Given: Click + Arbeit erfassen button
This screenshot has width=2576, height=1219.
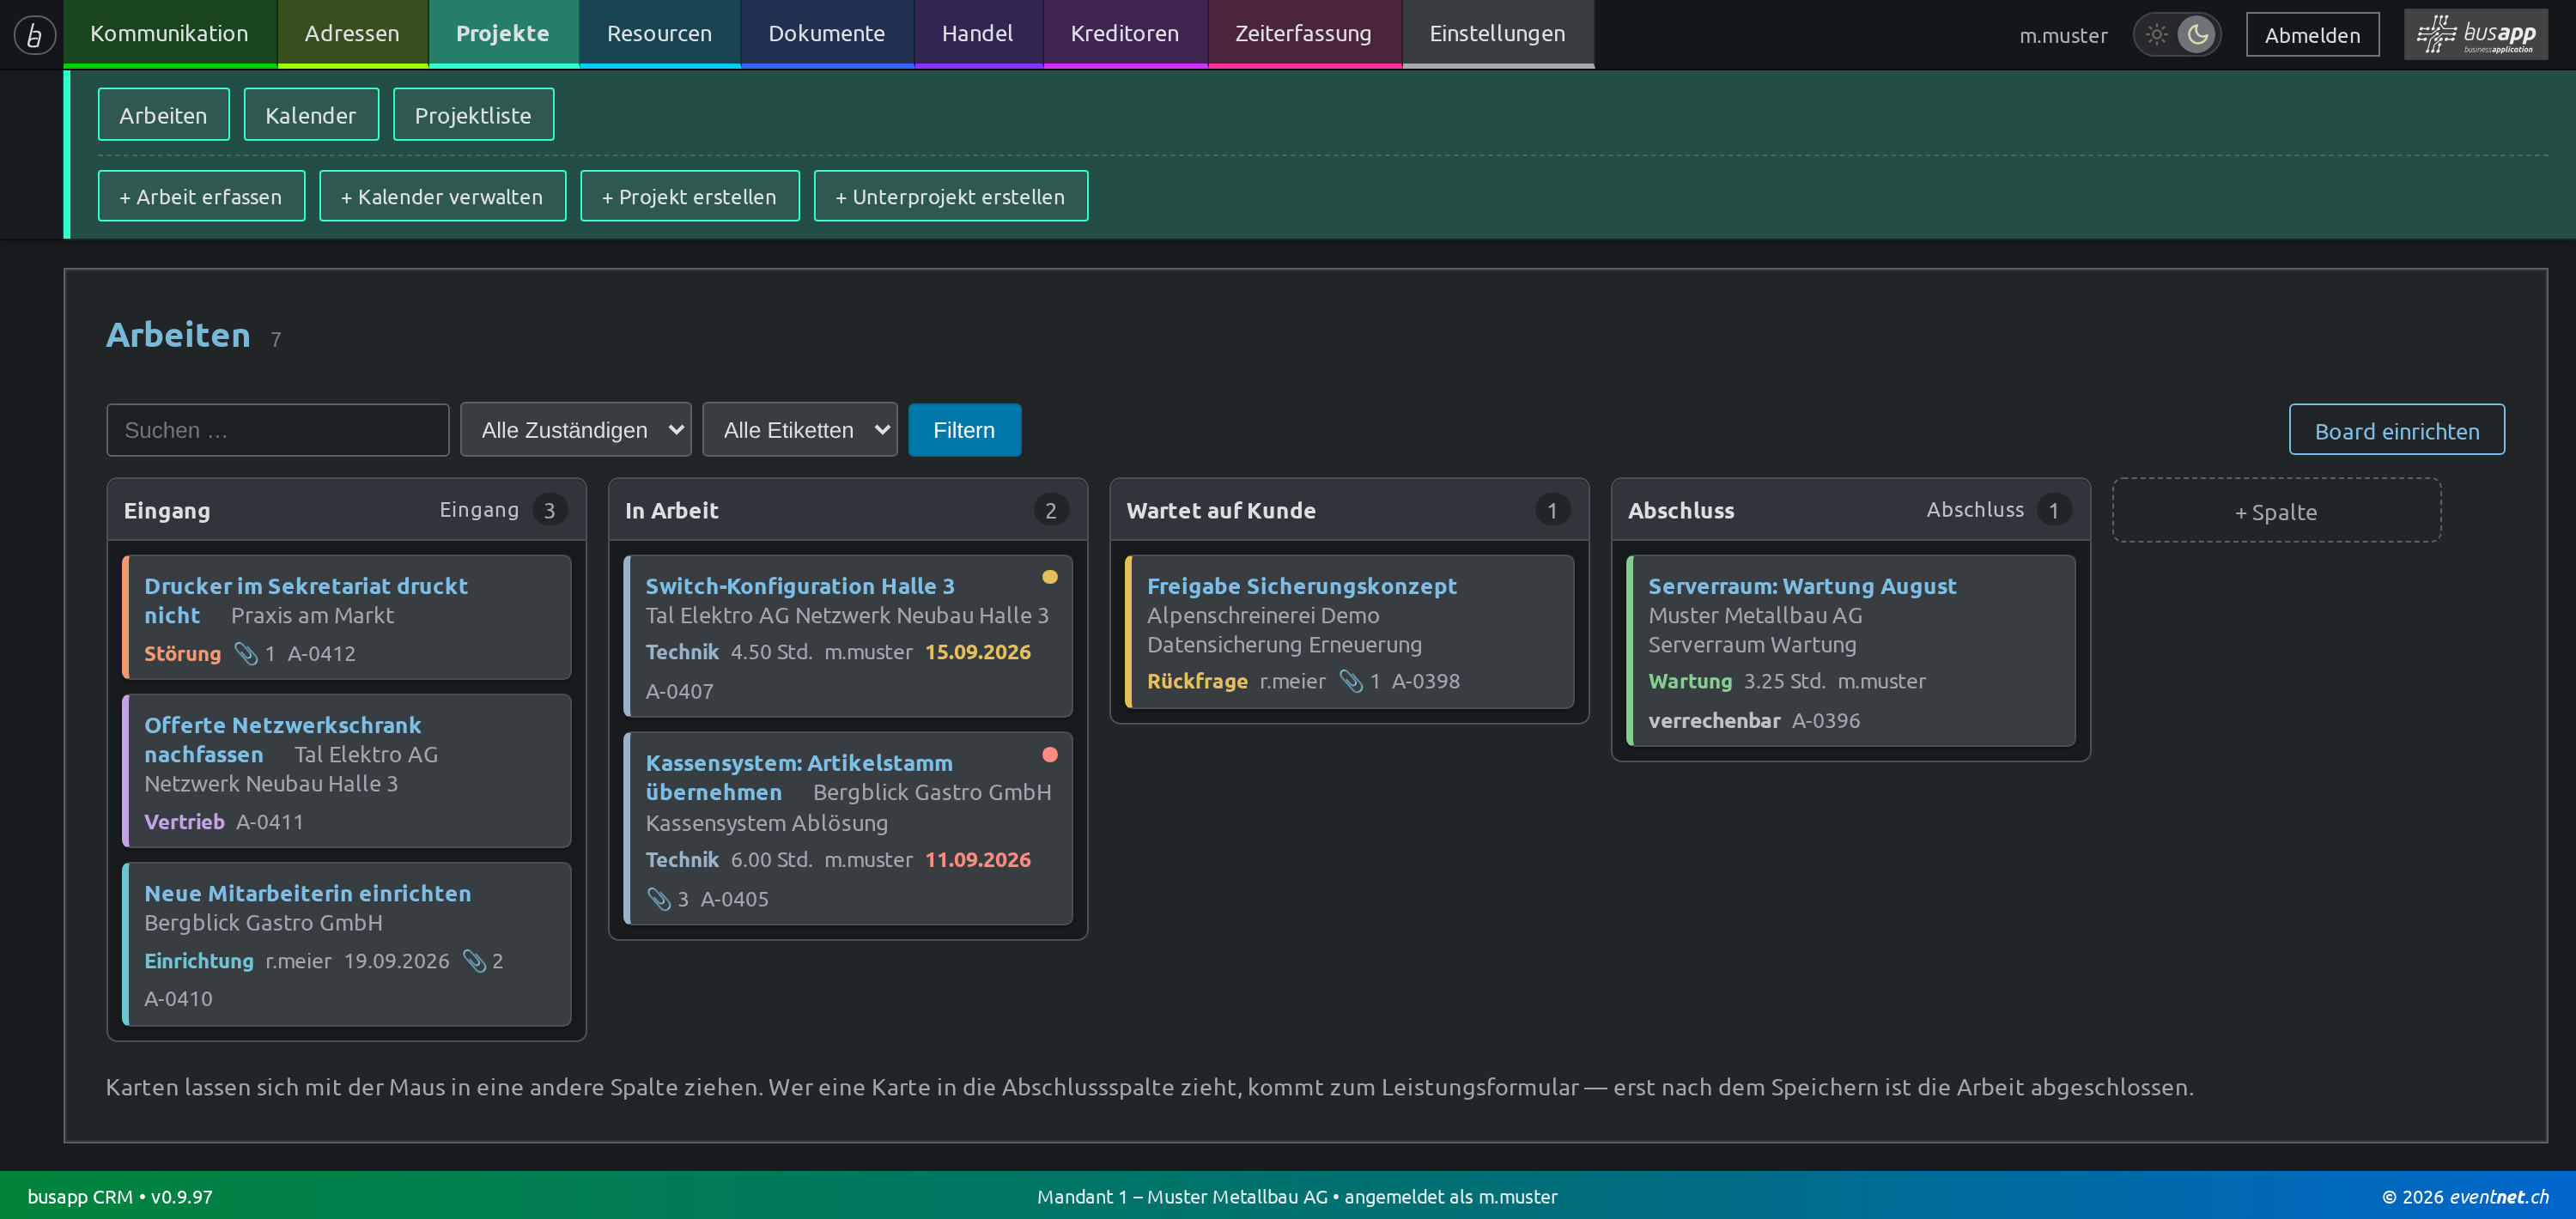Looking at the screenshot, I should (x=201, y=196).
